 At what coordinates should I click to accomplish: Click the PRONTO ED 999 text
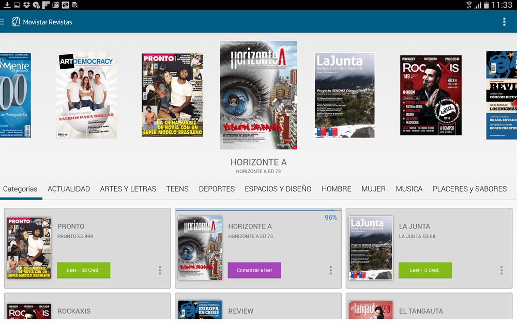tap(75, 236)
